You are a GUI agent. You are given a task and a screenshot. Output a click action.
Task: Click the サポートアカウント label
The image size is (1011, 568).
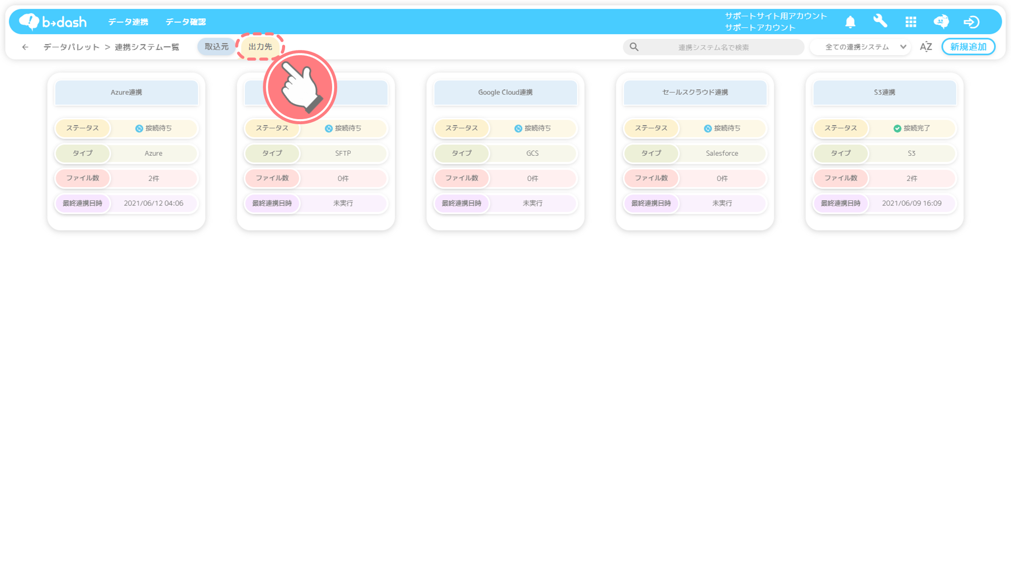[x=760, y=28]
